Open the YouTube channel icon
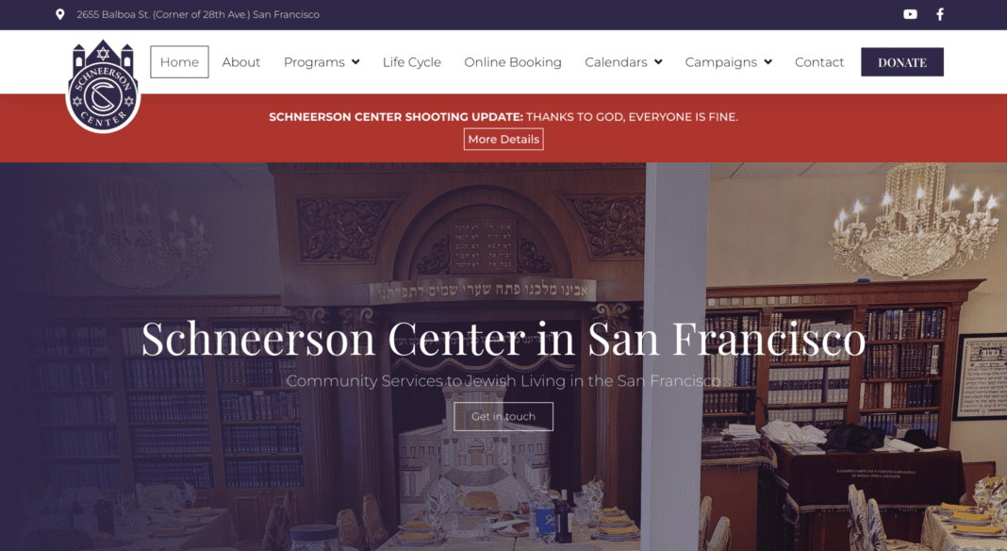Screen dimensions: 1007x551 pos(910,14)
